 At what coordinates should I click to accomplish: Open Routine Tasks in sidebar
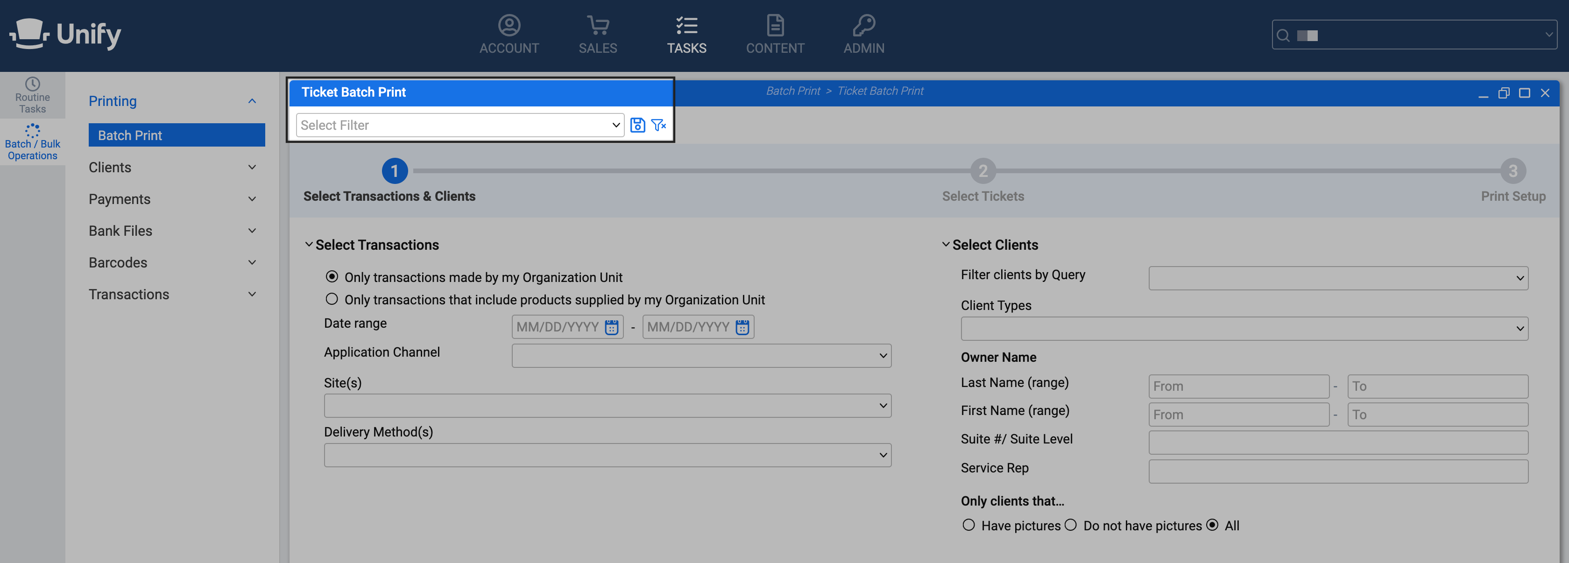32,96
